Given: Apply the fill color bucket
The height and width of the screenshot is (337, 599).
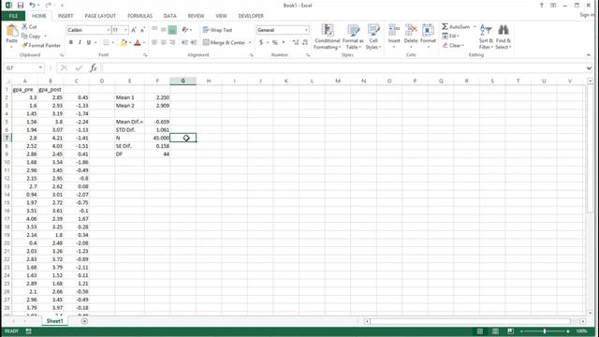Looking at the screenshot, I should point(124,42).
